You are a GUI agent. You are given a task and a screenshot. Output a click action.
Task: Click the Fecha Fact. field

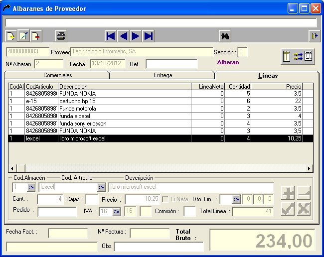68,233
